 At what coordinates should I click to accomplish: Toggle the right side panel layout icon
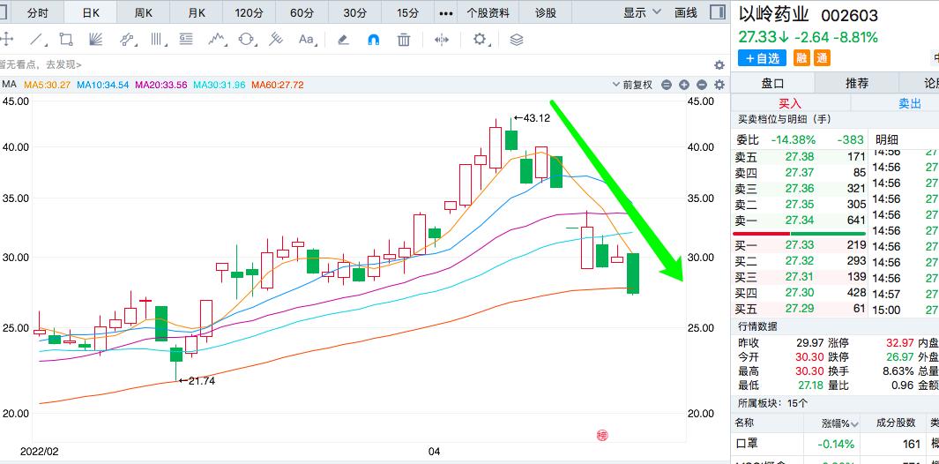[718, 12]
